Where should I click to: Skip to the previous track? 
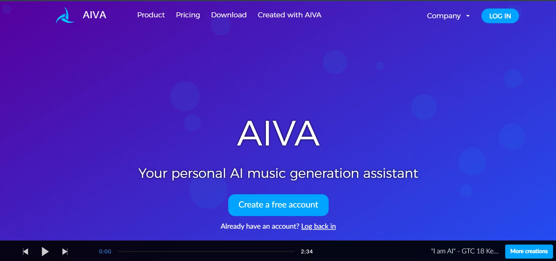point(26,252)
